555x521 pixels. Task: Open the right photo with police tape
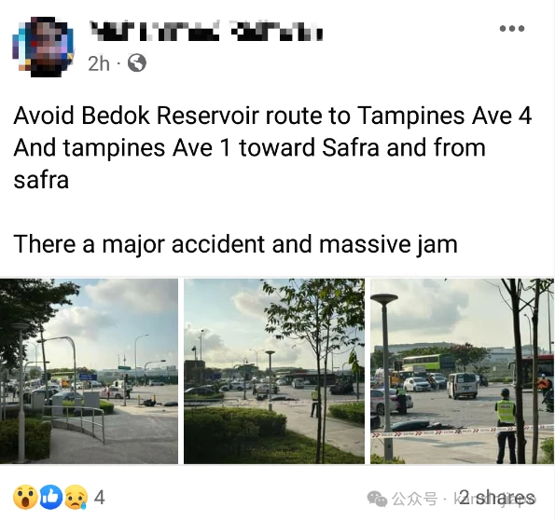(462, 371)
